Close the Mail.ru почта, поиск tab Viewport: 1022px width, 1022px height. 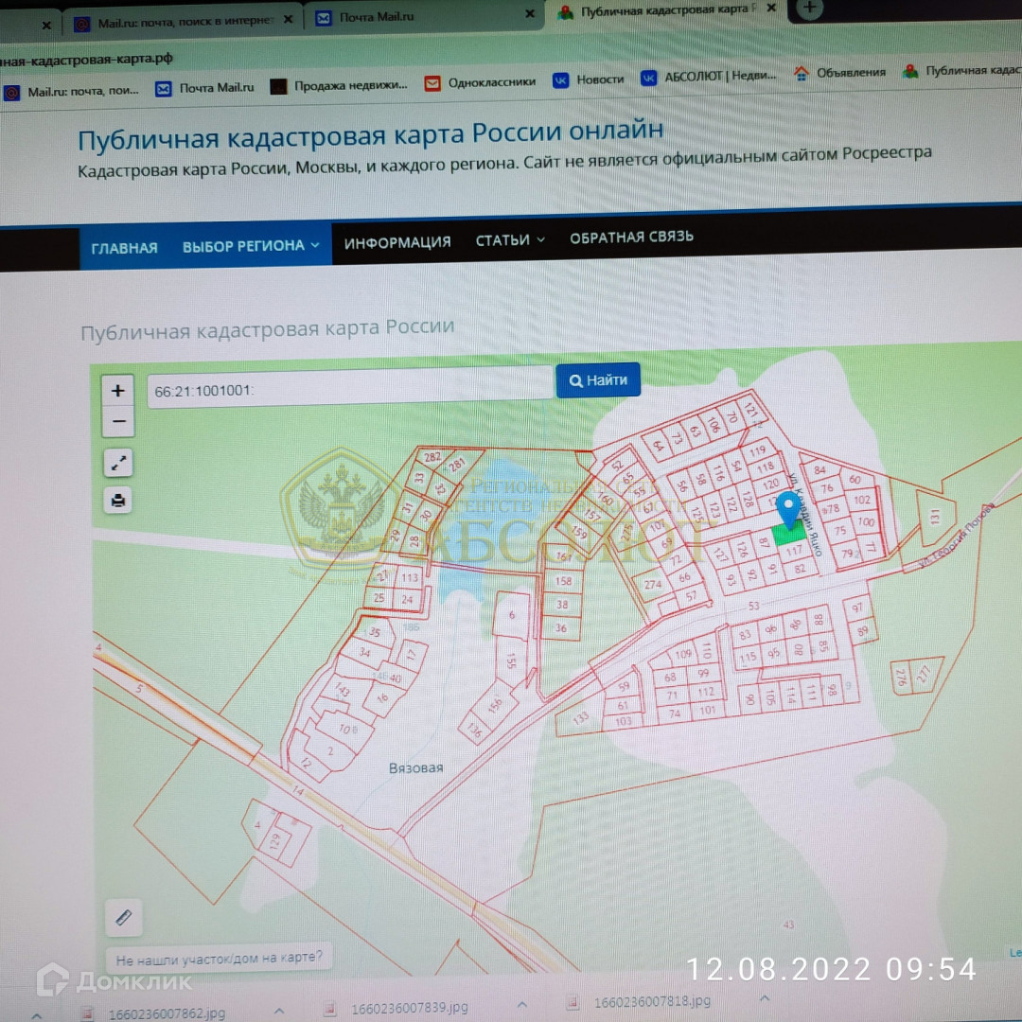point(288,20)
